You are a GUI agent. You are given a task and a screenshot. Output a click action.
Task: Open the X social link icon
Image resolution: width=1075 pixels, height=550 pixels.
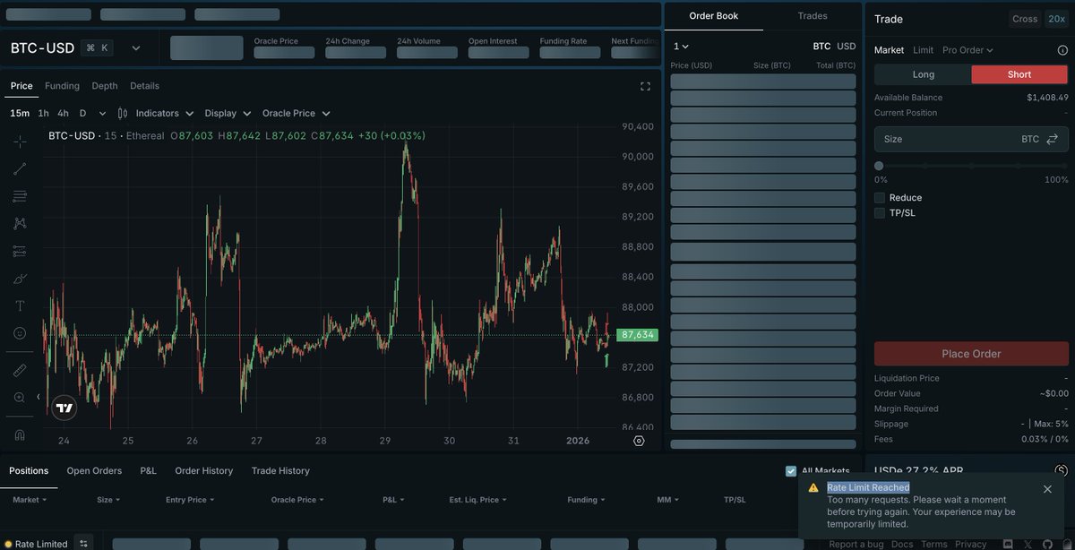tap(1028, 544)
